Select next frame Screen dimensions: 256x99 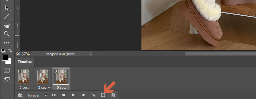(83, 95)
